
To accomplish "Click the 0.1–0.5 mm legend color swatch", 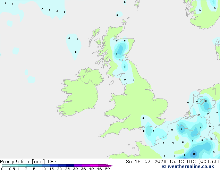I will click(x=6, y=165).
